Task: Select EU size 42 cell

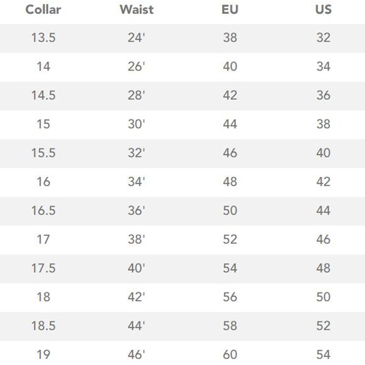Action: [229, 96]
